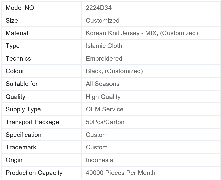Click the Colour value Black, (Customized)
Screen dimensions: 221x180
pyautogui.click(x=115, y=71)
